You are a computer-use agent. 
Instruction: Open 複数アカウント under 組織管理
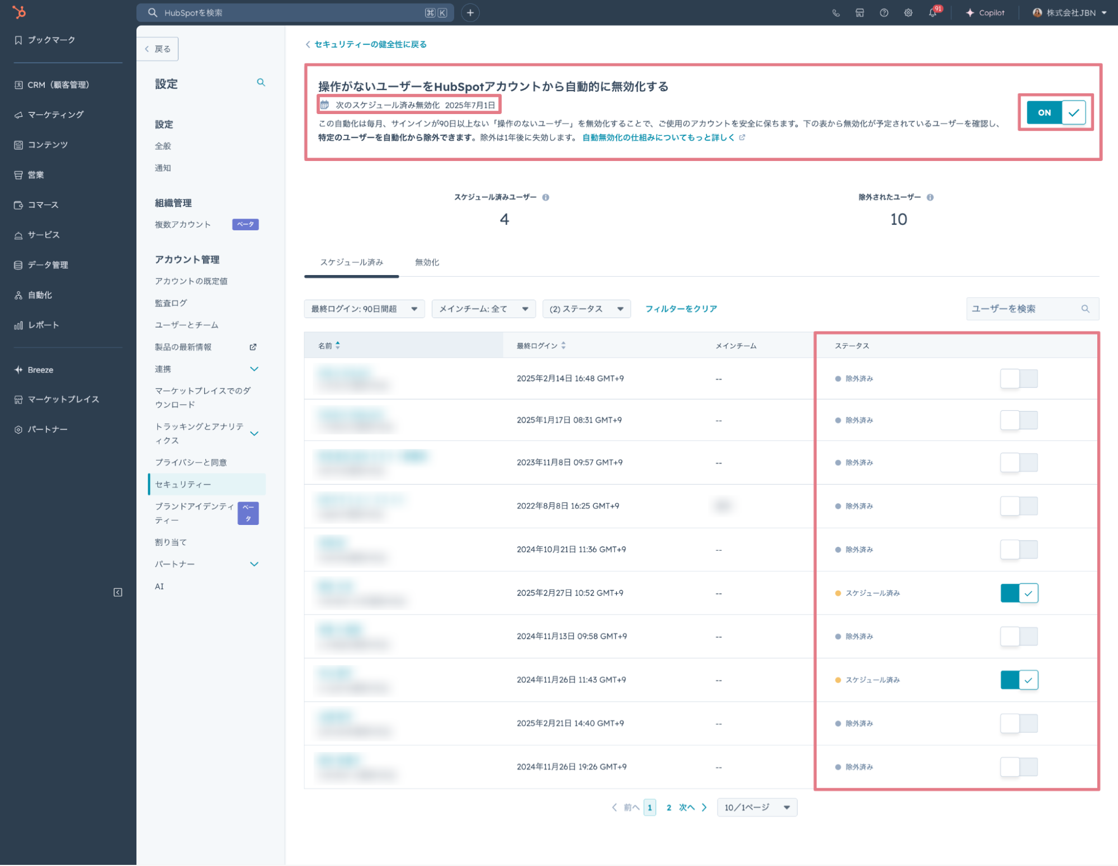point(183,224)
